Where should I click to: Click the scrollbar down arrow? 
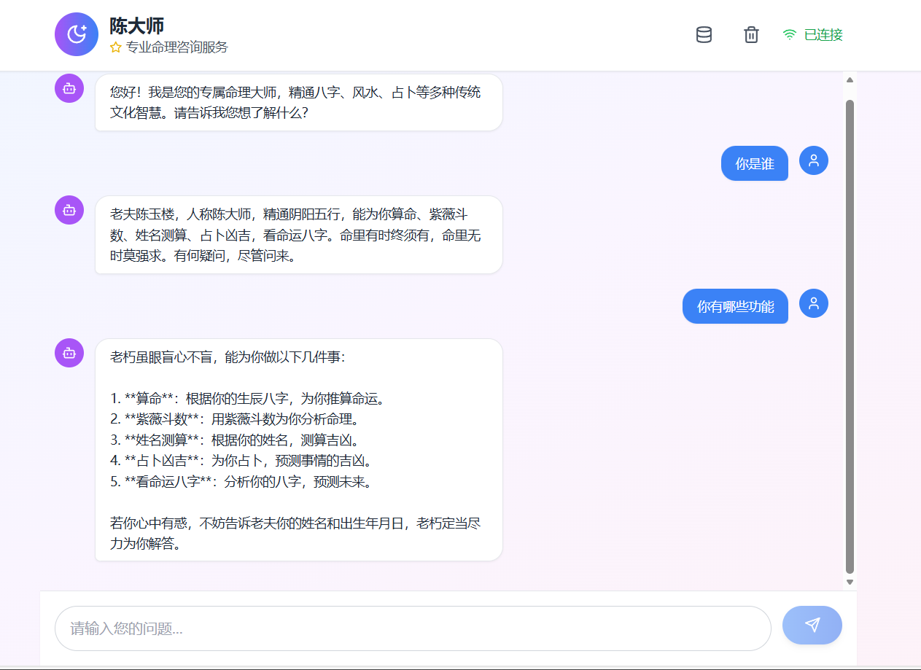coord(850,582)
